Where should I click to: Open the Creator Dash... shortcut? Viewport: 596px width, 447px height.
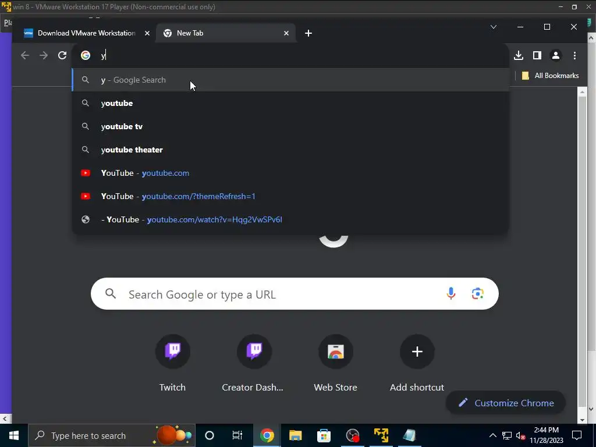(254, 363)
